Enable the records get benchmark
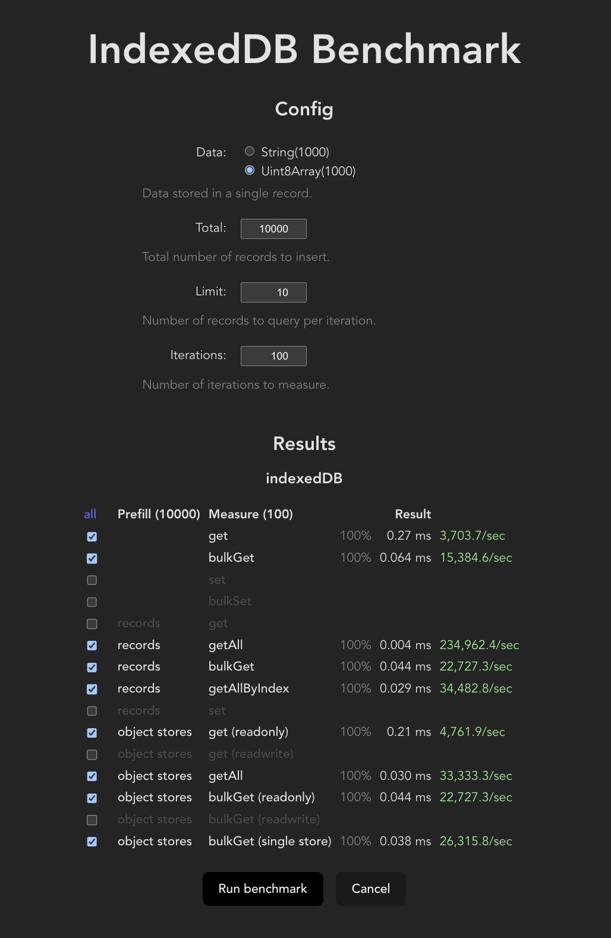Image resolution: width=611 pixels, height=938 pixels. point(92,624)
